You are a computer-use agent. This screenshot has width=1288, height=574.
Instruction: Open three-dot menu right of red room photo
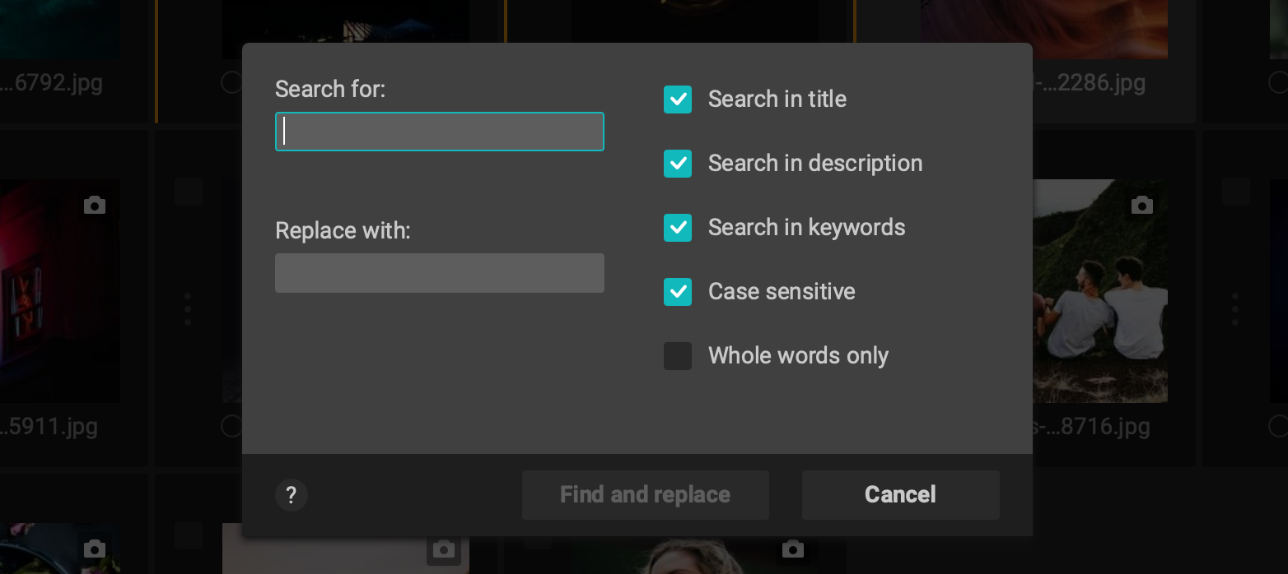188,309
